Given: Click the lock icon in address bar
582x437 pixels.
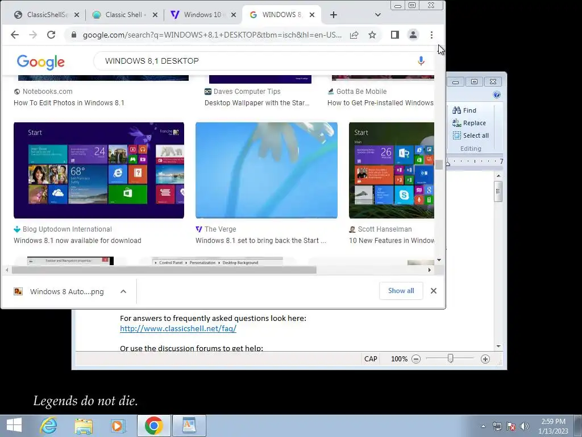Looking at the screenshot, I should click(74, 35).
